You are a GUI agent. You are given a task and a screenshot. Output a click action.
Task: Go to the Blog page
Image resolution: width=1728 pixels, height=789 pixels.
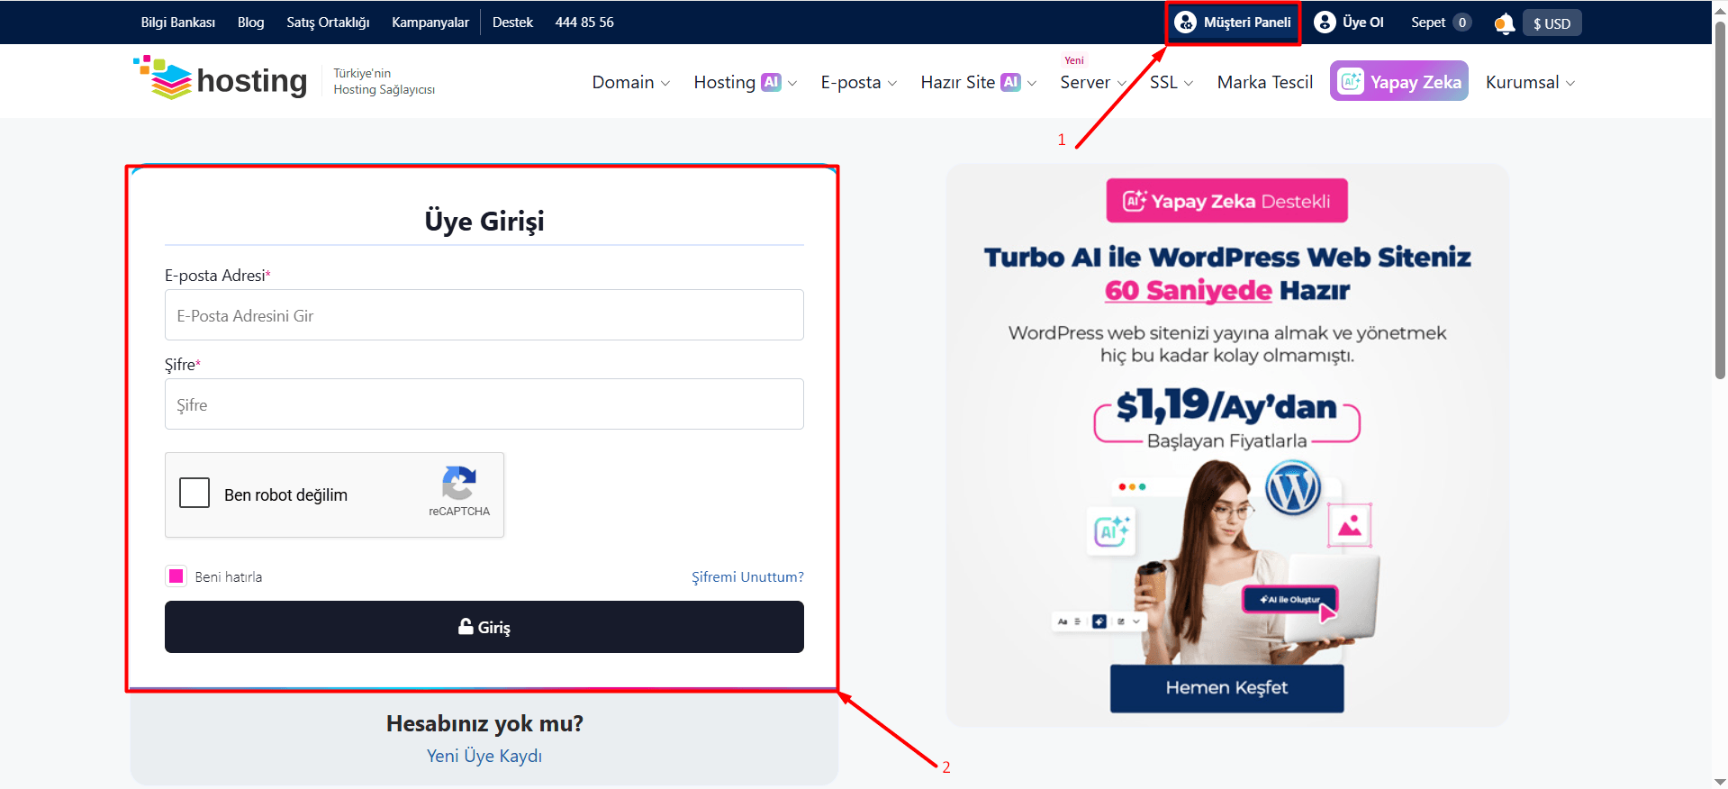(250, 23)
